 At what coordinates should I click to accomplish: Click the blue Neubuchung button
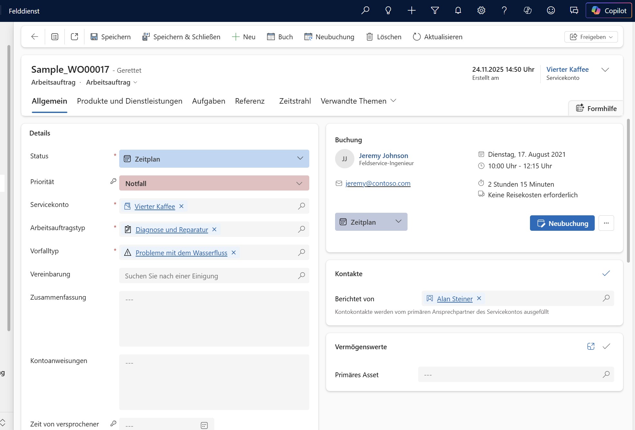point(562,223)
